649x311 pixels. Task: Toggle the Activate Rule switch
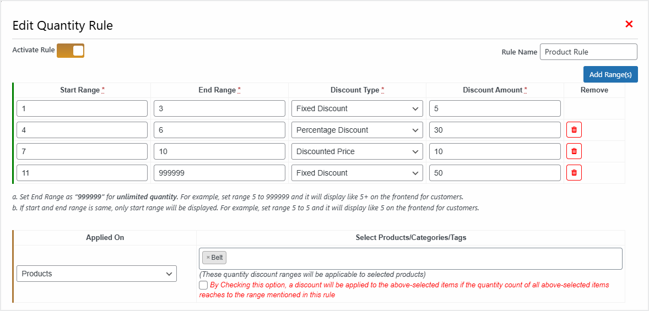click(x=71, y=51)
